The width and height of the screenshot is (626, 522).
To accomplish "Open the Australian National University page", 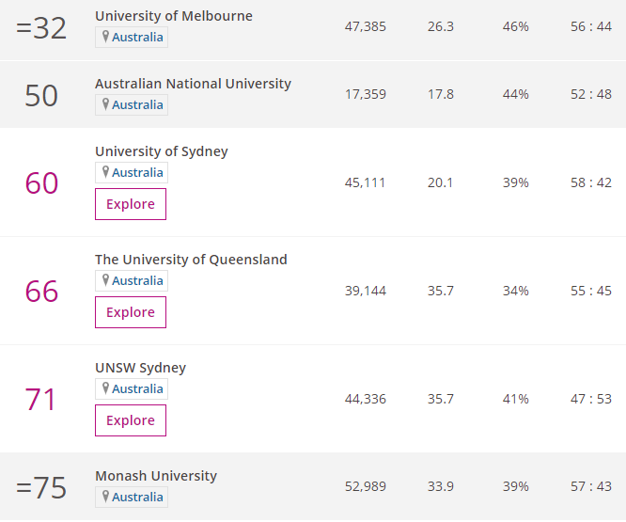I will click(193, 84).
